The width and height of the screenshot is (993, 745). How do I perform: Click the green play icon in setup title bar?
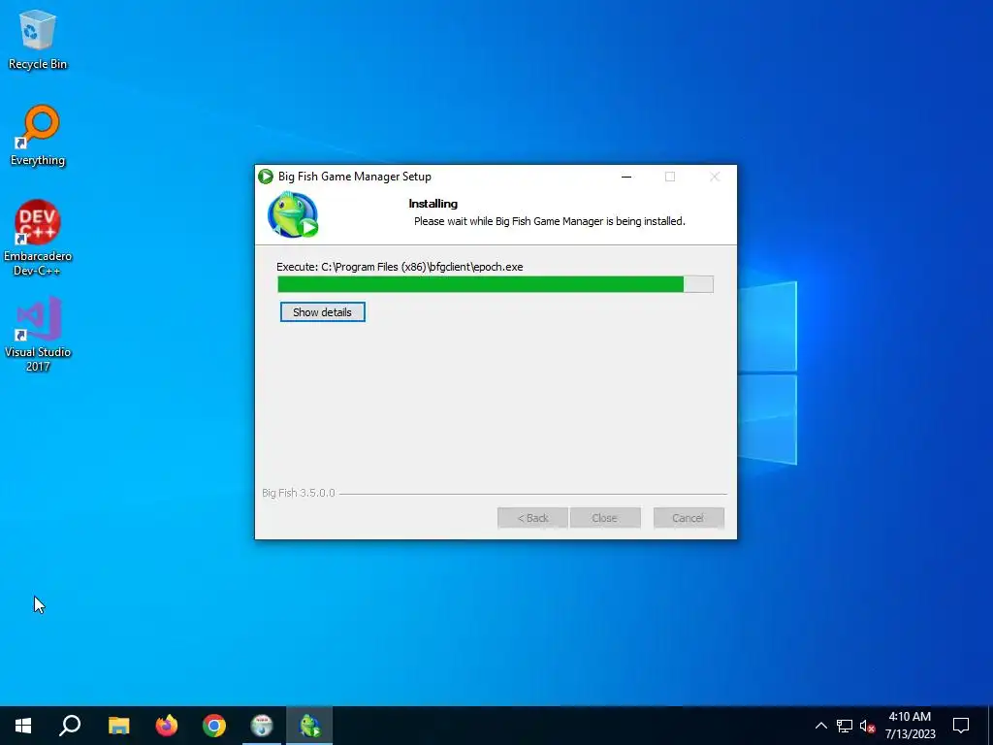[266, 177]
